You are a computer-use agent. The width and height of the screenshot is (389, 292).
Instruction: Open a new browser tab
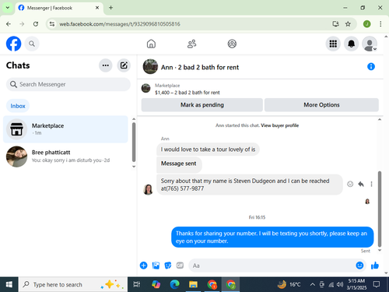point(110,8)
